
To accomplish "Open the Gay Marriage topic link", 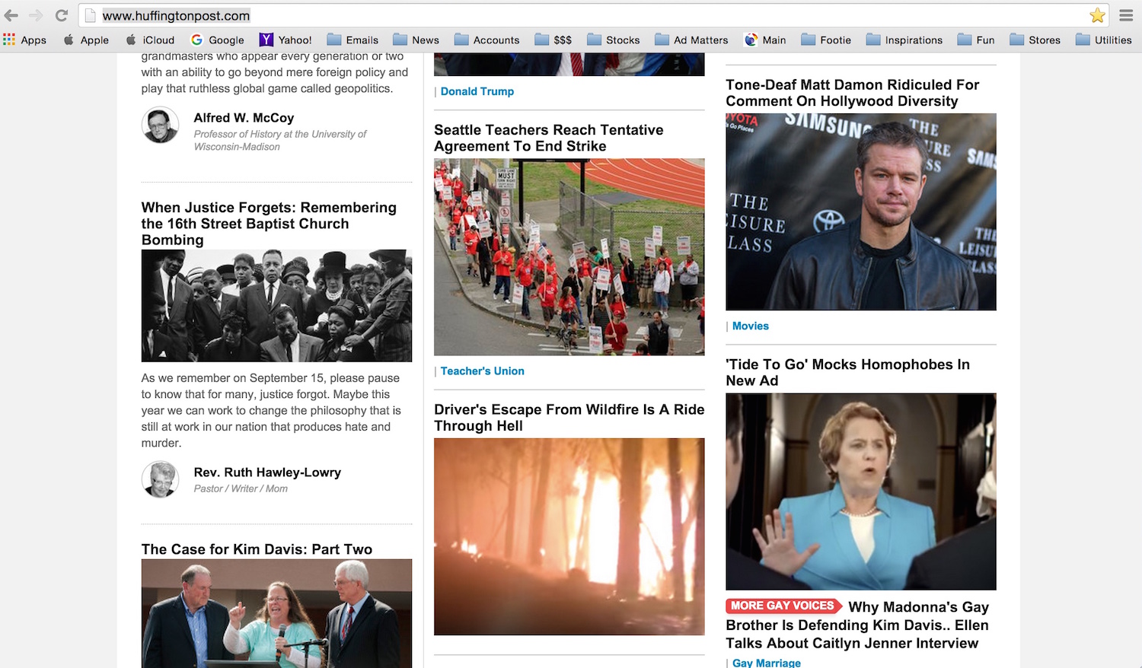I will (767, 663).
